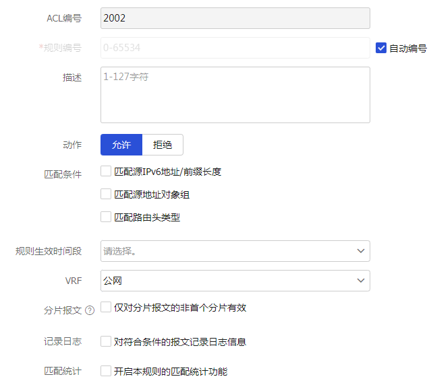Choose the 拒绝 action button
The height and width of the screenshot is (385, 429).
click(163, 145)
